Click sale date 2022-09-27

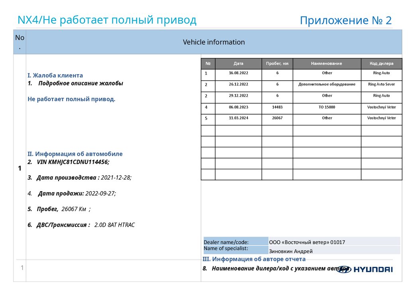[x=100, y=193]
